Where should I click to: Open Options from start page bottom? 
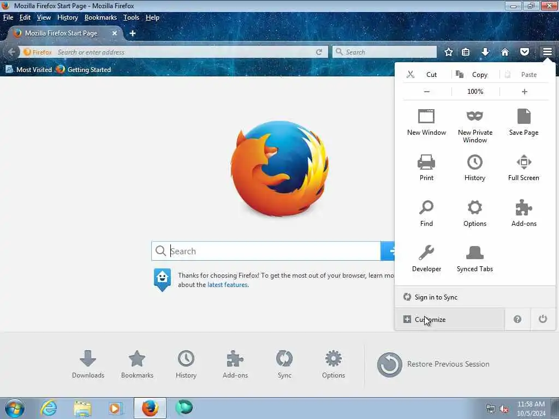[334, 364]
